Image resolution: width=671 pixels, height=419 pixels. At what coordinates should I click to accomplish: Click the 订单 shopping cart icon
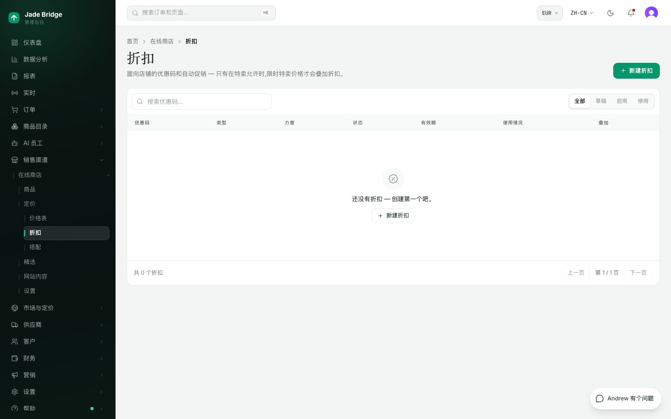(x=14, y=109)
